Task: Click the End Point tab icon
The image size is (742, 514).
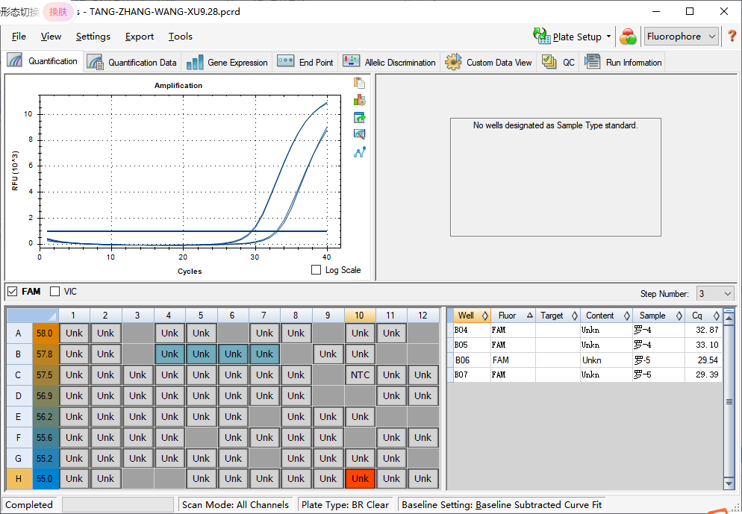Action: [x=285, y=61]
